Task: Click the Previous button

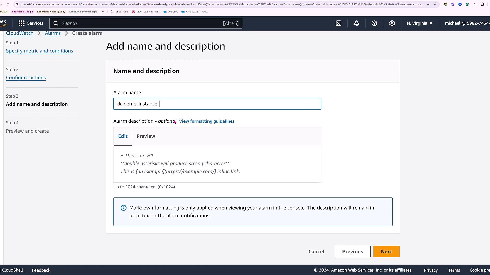Action: 352,252
